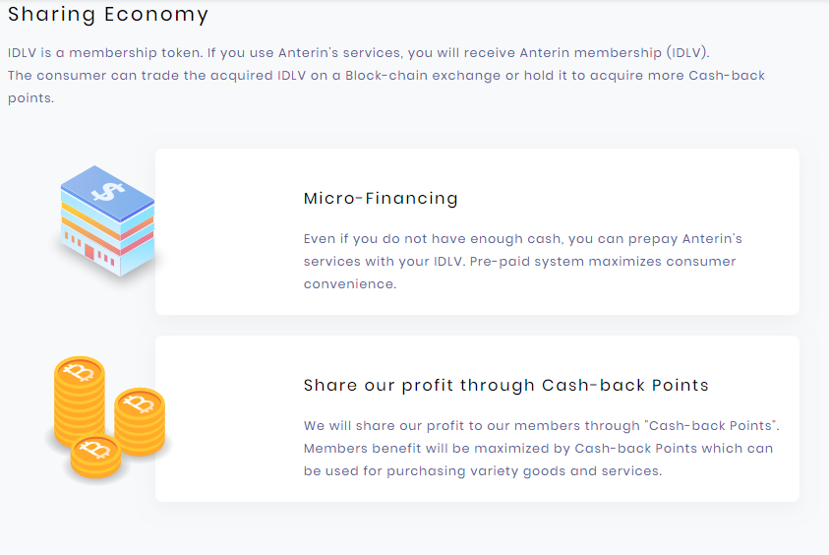The height and width of the screenshot is (555, 829).
Task: Click the 'Members benefit will be maximized' line
Action: click(538, 448)
